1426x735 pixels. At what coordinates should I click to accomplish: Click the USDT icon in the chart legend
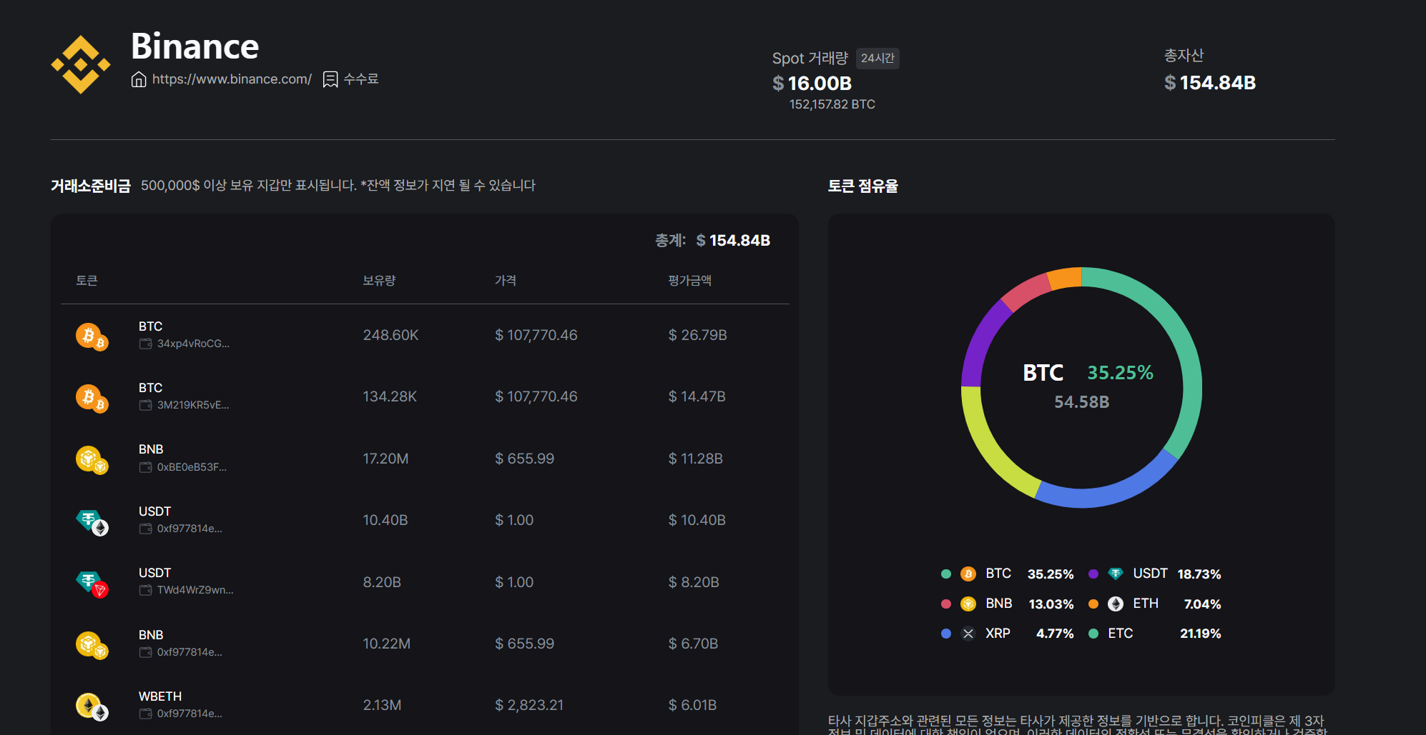click(x=1116, y=574)
